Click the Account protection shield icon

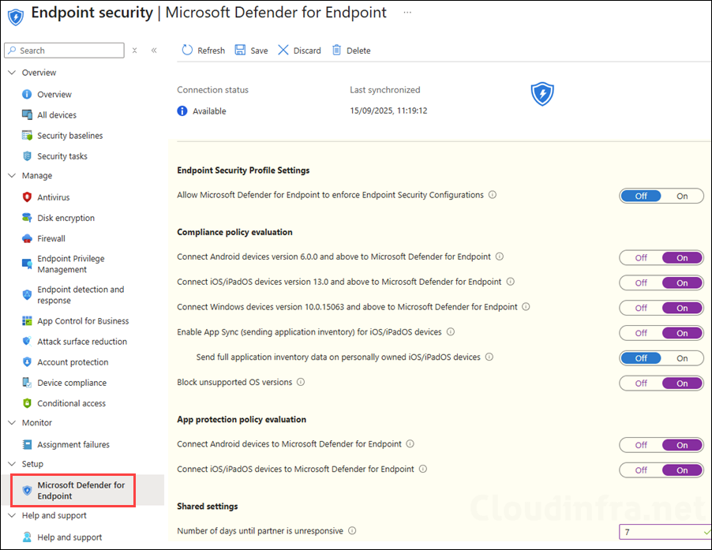pyautogui.click(x=28, y=362)
